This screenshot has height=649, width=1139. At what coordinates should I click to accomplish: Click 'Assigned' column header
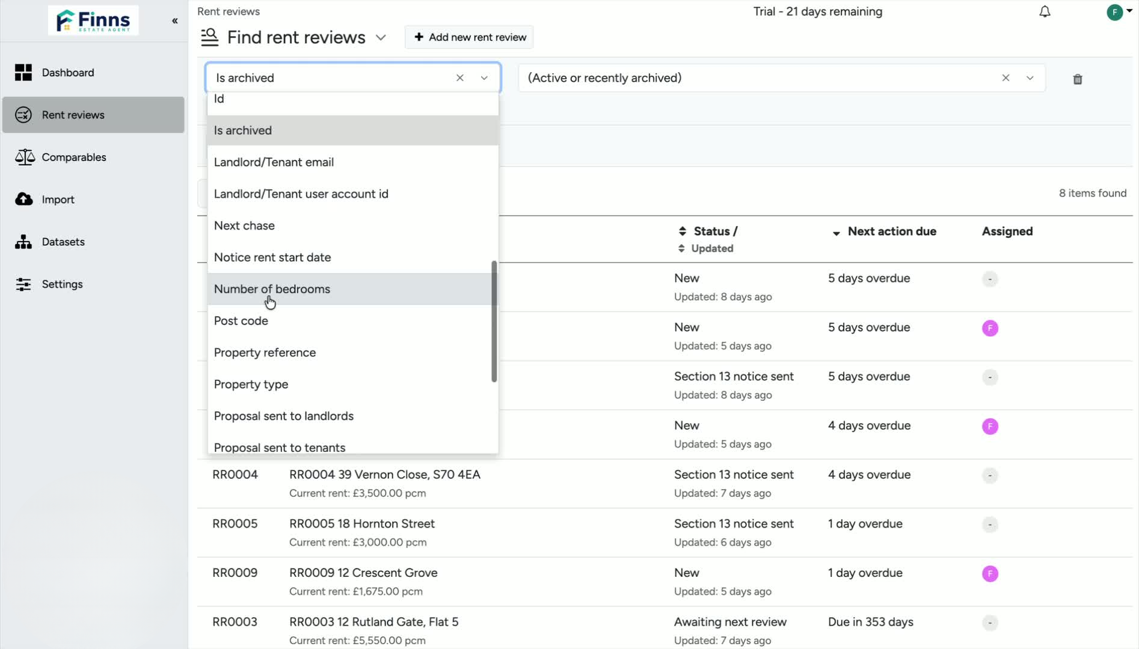click(x=1007, y=231)
